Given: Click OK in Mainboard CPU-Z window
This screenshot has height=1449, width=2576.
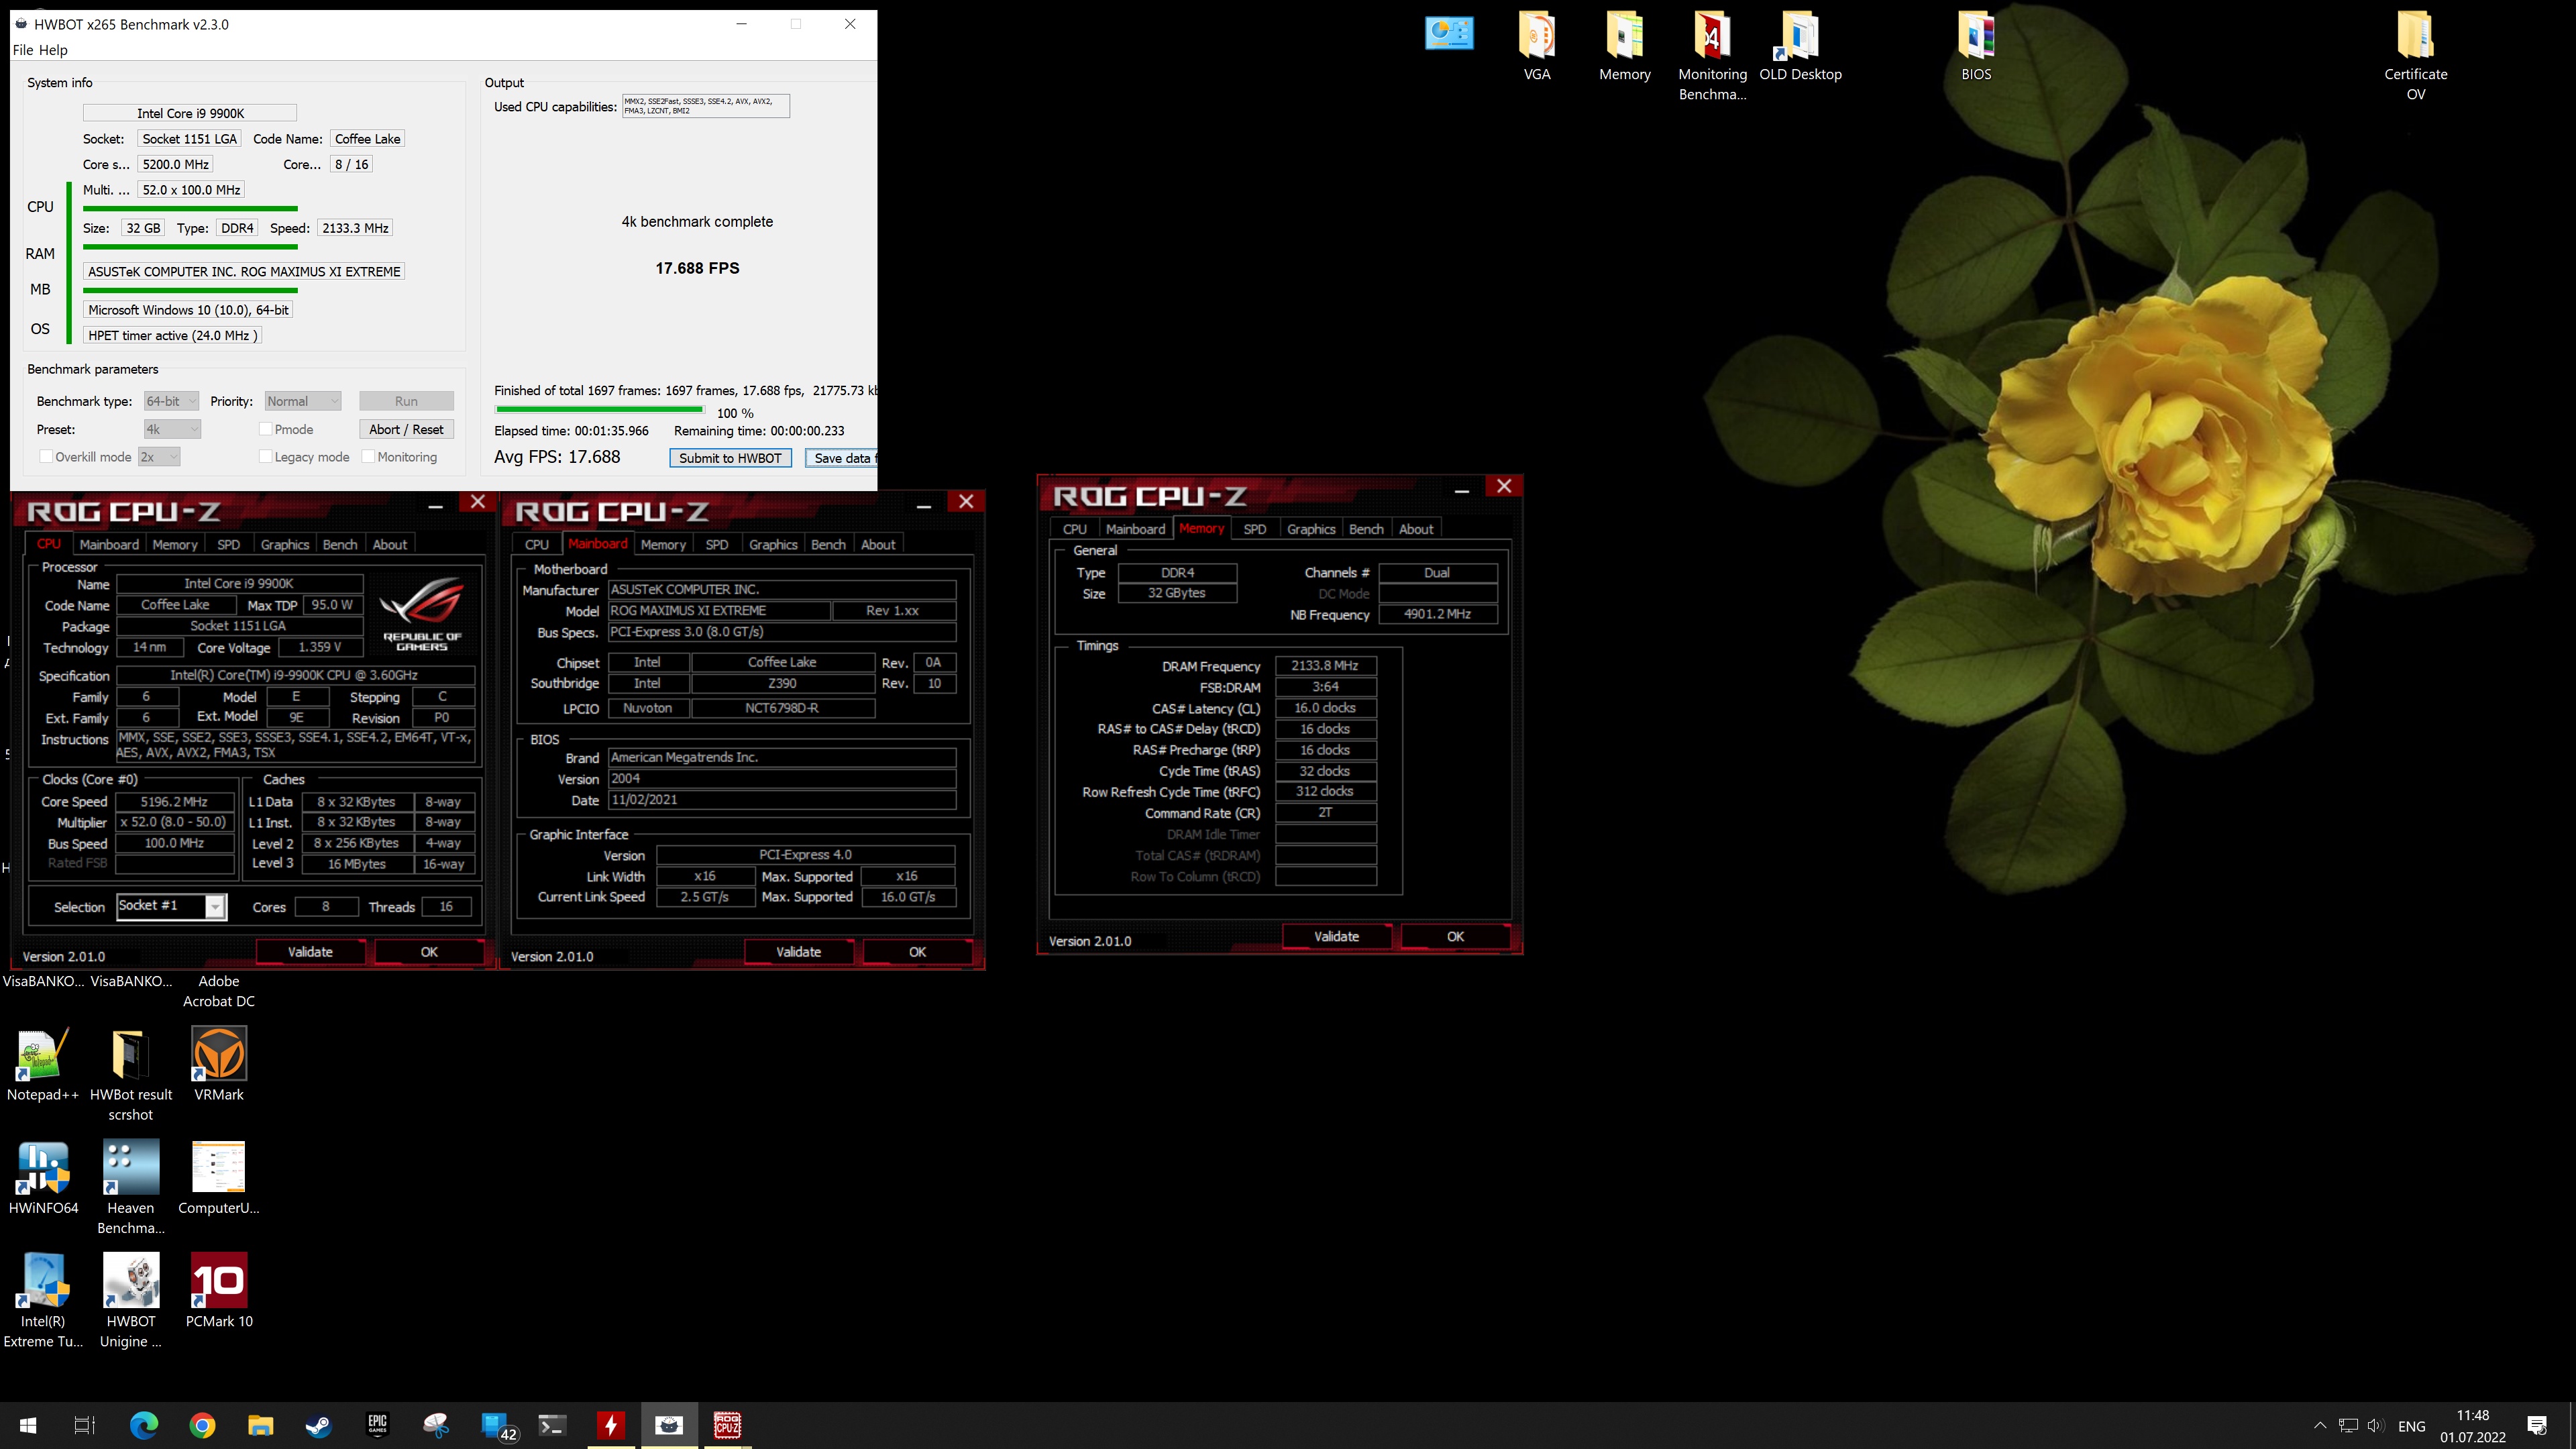Looking at the screenshot, I should (x=917, y=952).
